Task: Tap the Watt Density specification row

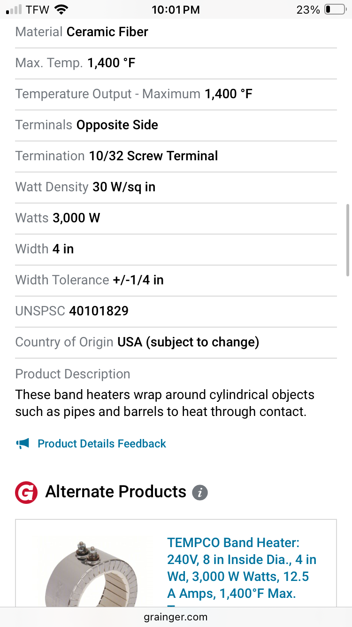Action: 85,187
